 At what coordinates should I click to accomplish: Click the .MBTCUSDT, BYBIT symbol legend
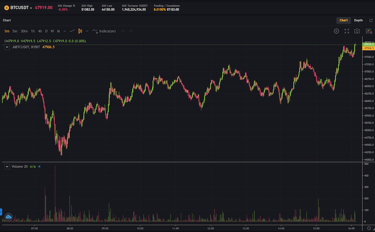[x=26, y=47]
